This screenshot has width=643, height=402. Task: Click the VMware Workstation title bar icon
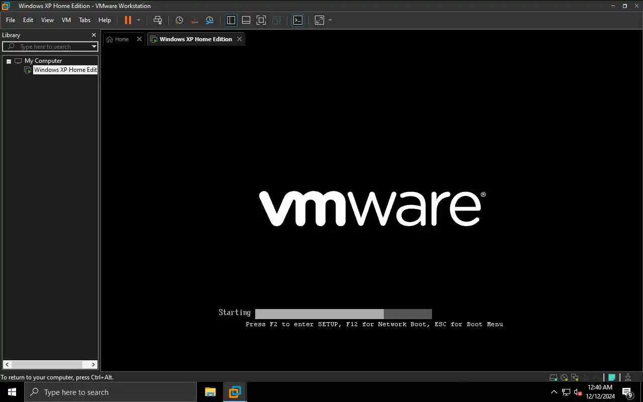6,6
